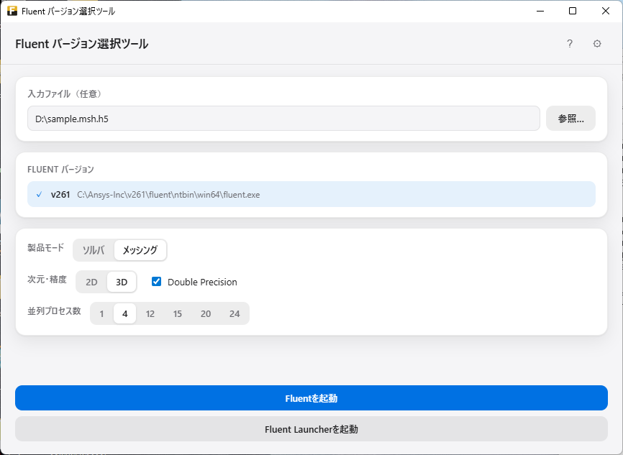Set parallel processes to 4
Viewport: 623px width, 455px height.
point(124,313)
